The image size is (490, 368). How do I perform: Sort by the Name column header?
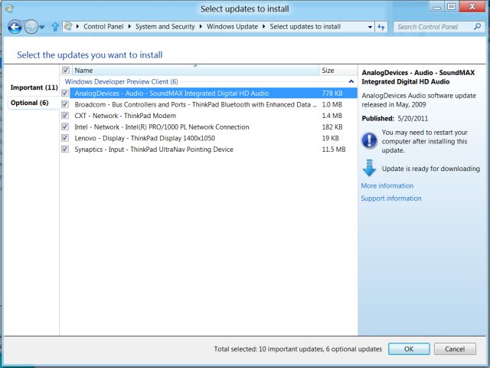tap(196, 71)
